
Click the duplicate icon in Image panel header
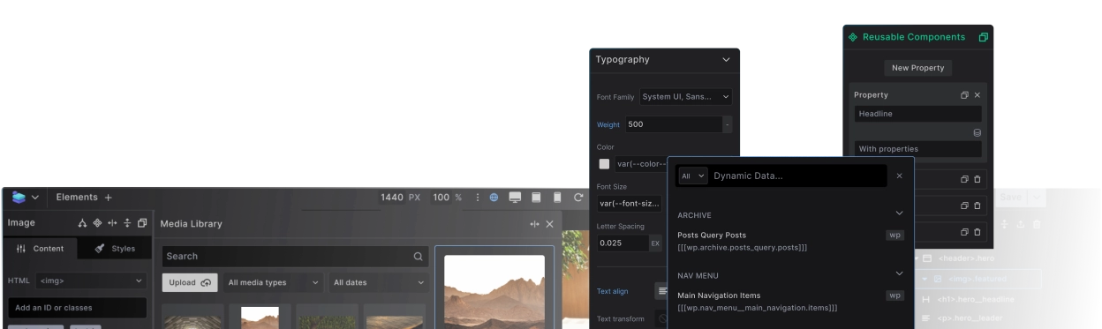click(142, 224)
